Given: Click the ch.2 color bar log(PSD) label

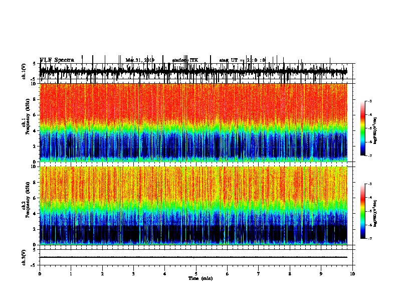Looking at the screenshot, I should (x=375, y=213).
